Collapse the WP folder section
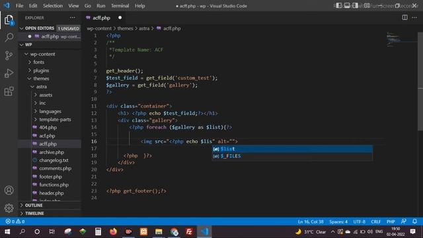Viewport: 423px width, 238px height. point(22,45)
